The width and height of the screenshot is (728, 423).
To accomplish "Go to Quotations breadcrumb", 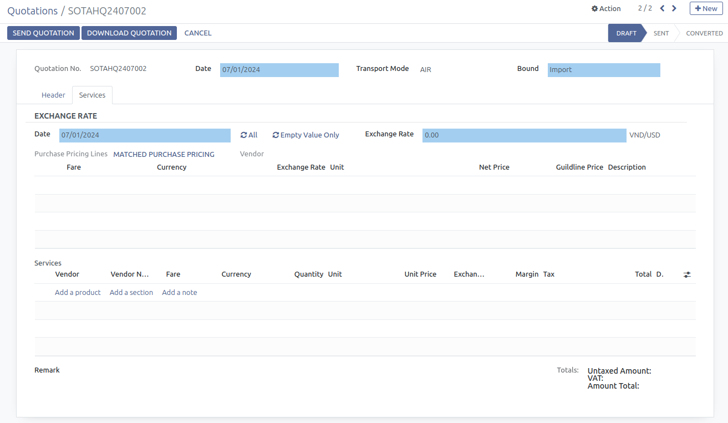I will [x=32, y=11].
